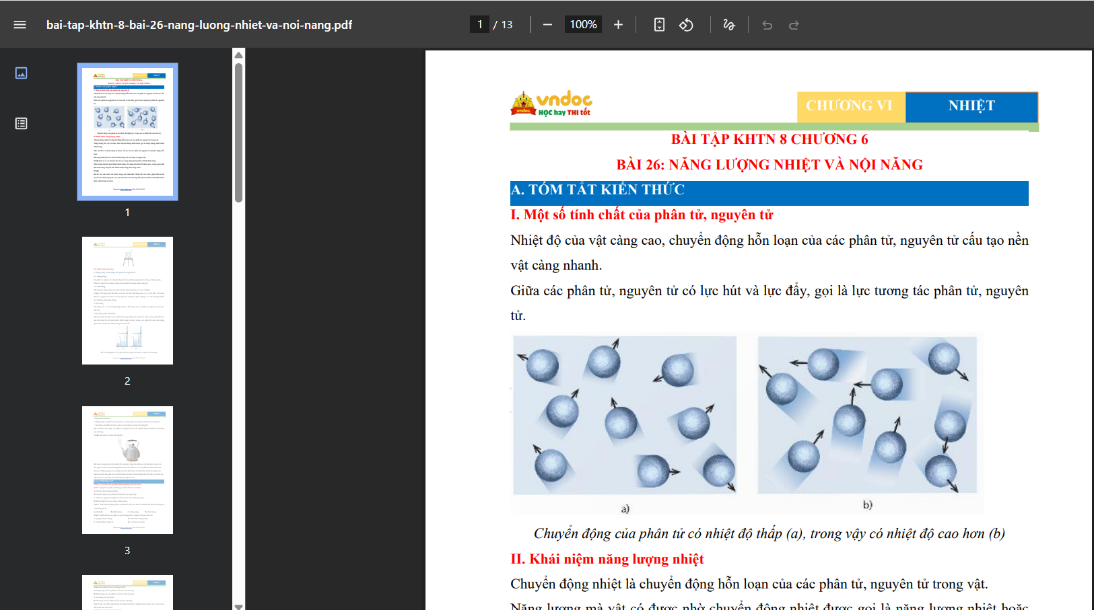The image size is (1094, 610).
Task: Activate the draw annotation tool
Action: 728,25
